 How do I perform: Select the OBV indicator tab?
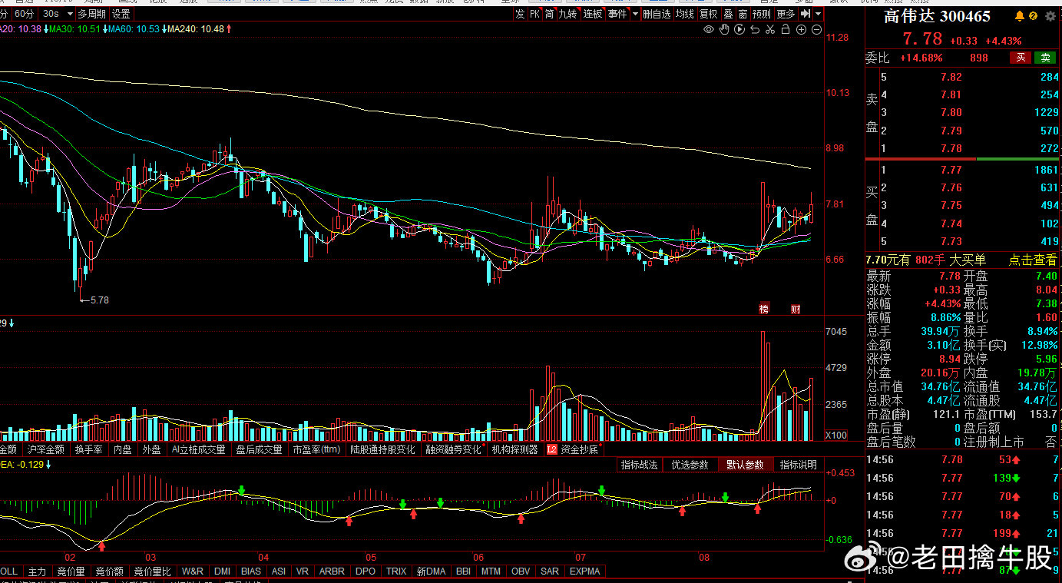[521, 571]
